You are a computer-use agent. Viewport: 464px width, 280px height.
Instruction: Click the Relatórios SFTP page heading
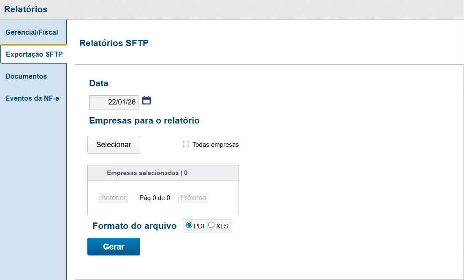(114, 43)
